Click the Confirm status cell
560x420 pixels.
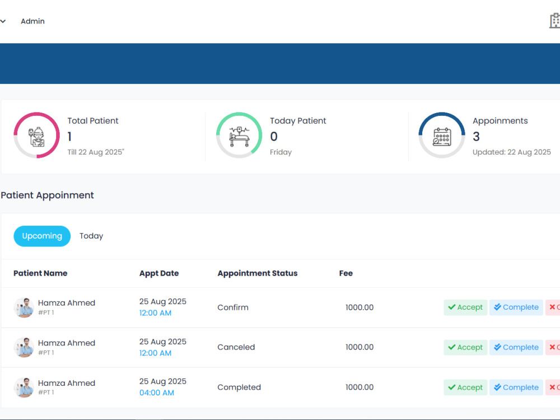[x=233, y=307]
